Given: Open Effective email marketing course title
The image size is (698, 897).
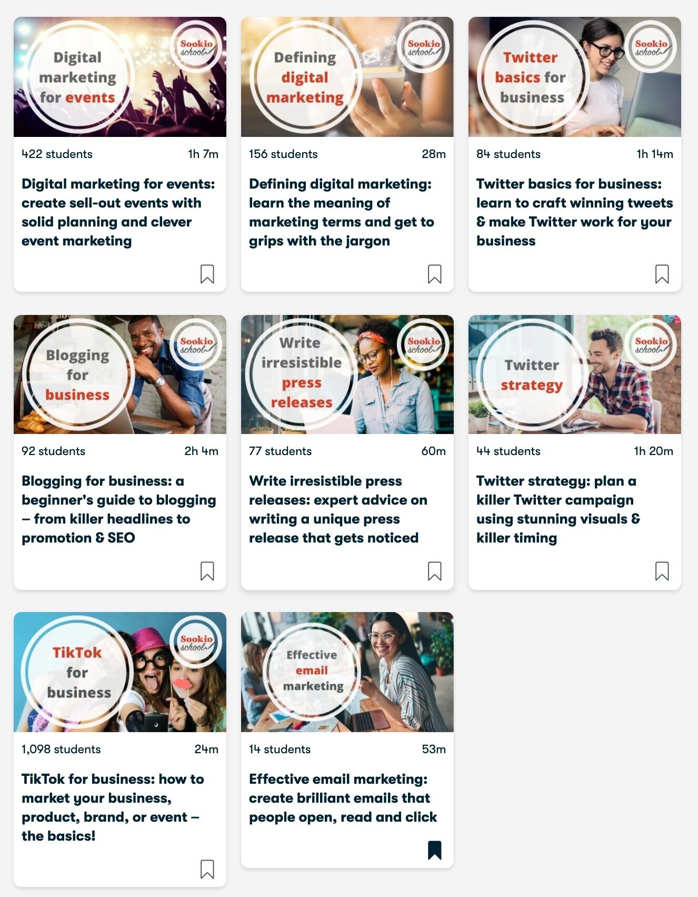Looking at the screenshot, I should [x=343, y=798].
